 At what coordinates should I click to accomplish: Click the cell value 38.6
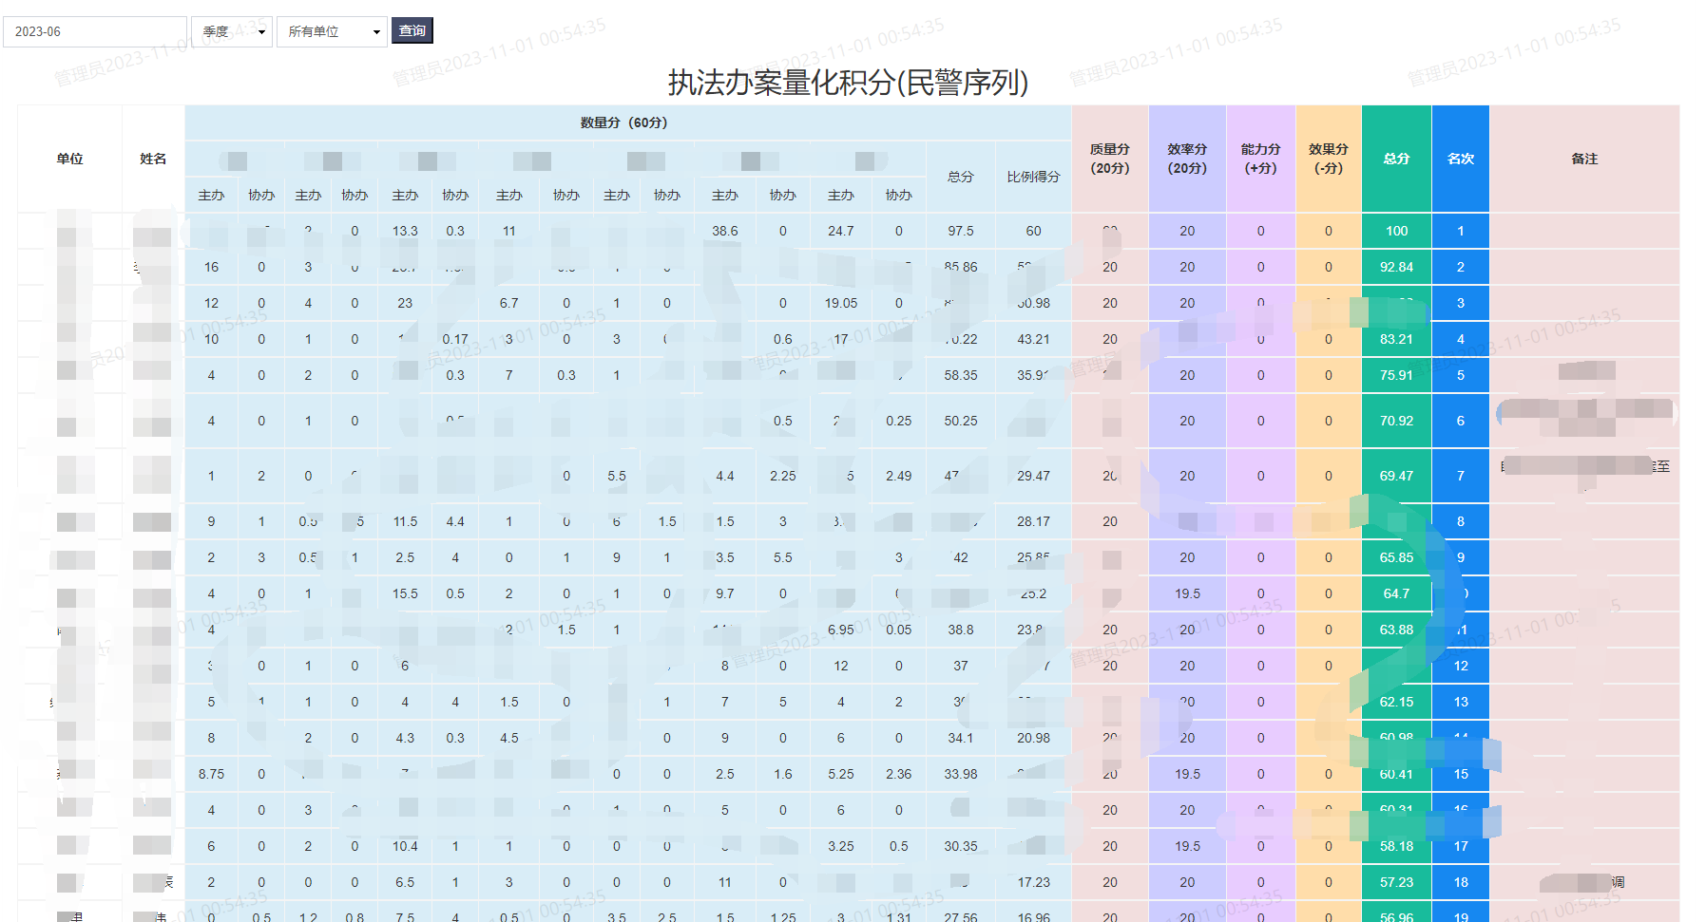point(725,231)
